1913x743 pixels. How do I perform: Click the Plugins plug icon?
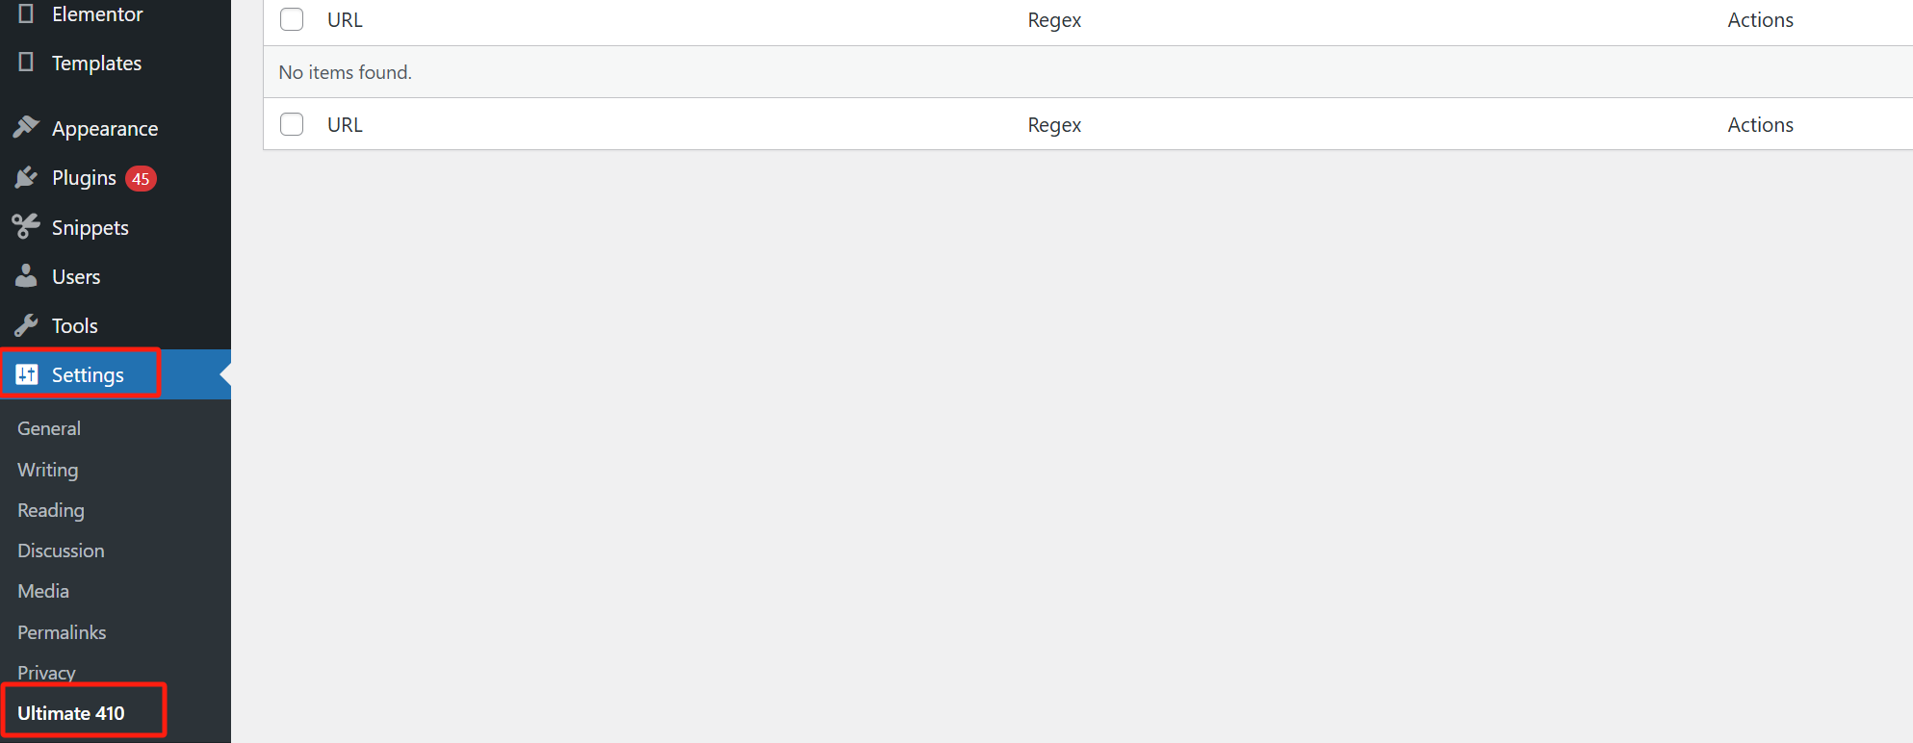pos(26,177)
